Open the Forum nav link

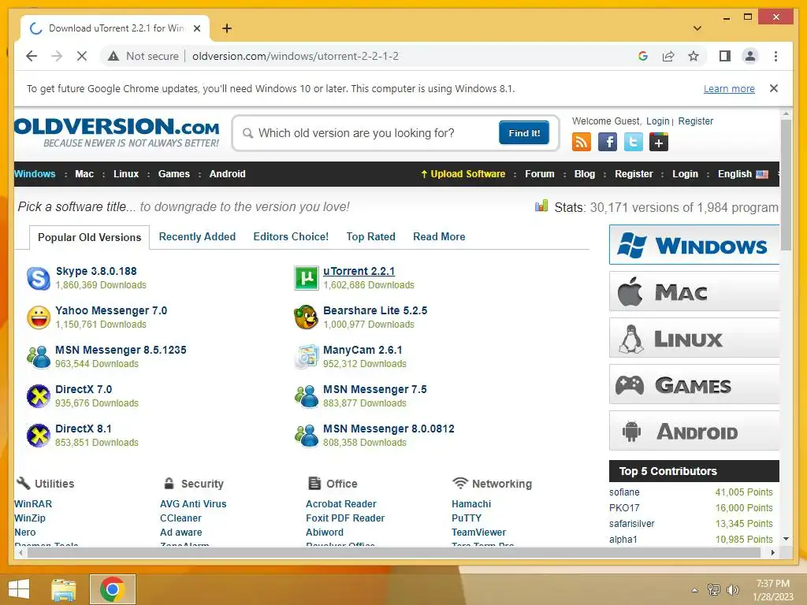[x=539, y=174]
